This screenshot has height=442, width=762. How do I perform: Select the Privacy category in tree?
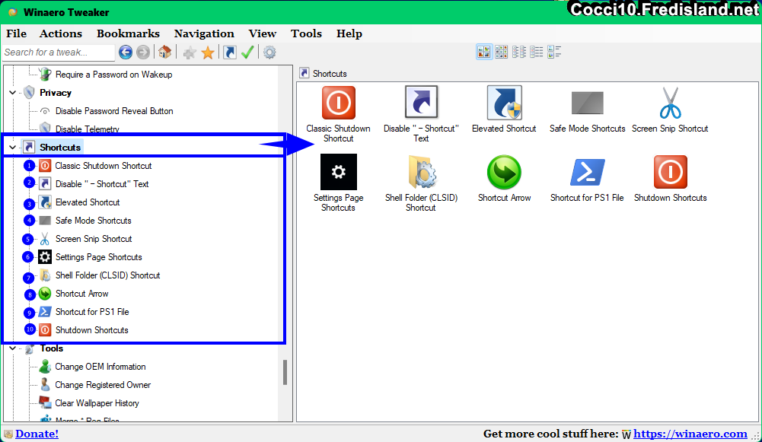[56, 92]
